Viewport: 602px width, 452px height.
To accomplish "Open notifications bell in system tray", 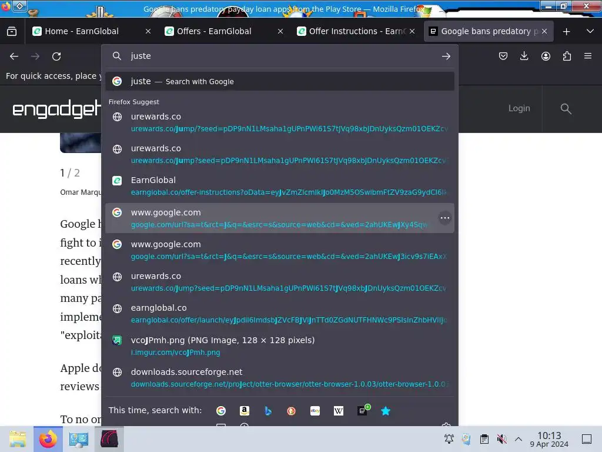I will (449, 439).
